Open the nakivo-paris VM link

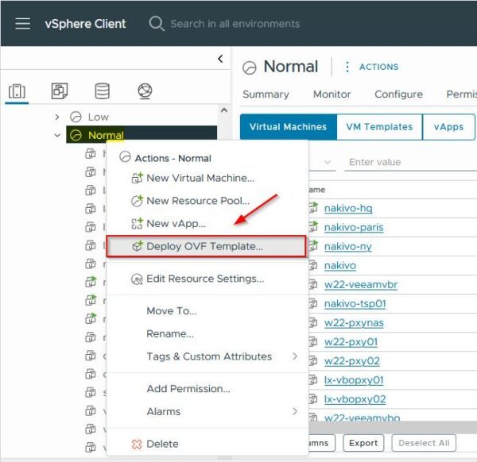[354, 228]
